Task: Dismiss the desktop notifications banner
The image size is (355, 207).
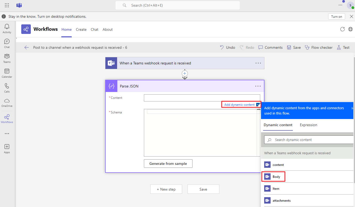Action: tap(351, 16)
